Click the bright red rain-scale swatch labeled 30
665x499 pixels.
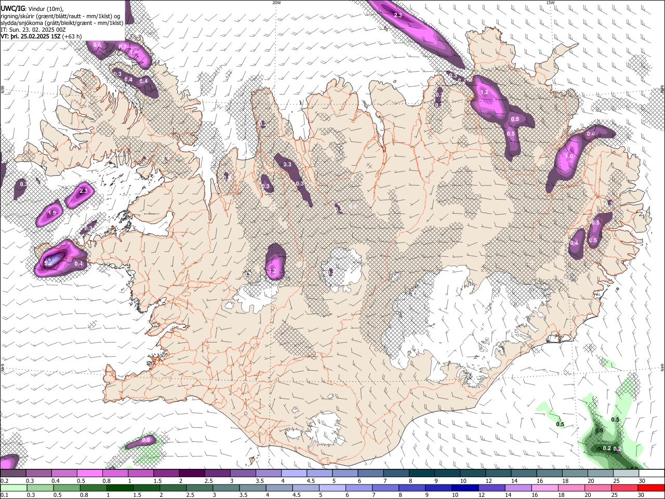click(650, 488)
